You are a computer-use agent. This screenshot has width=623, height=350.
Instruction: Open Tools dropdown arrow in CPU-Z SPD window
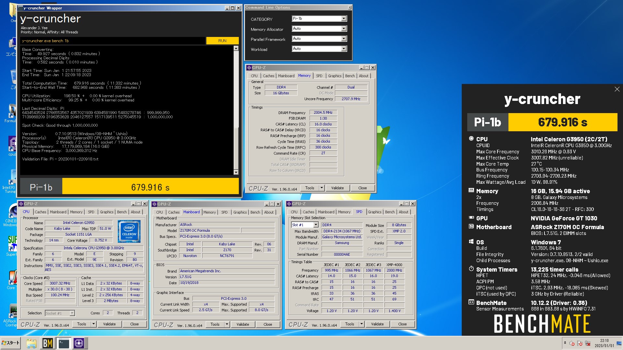361,324
